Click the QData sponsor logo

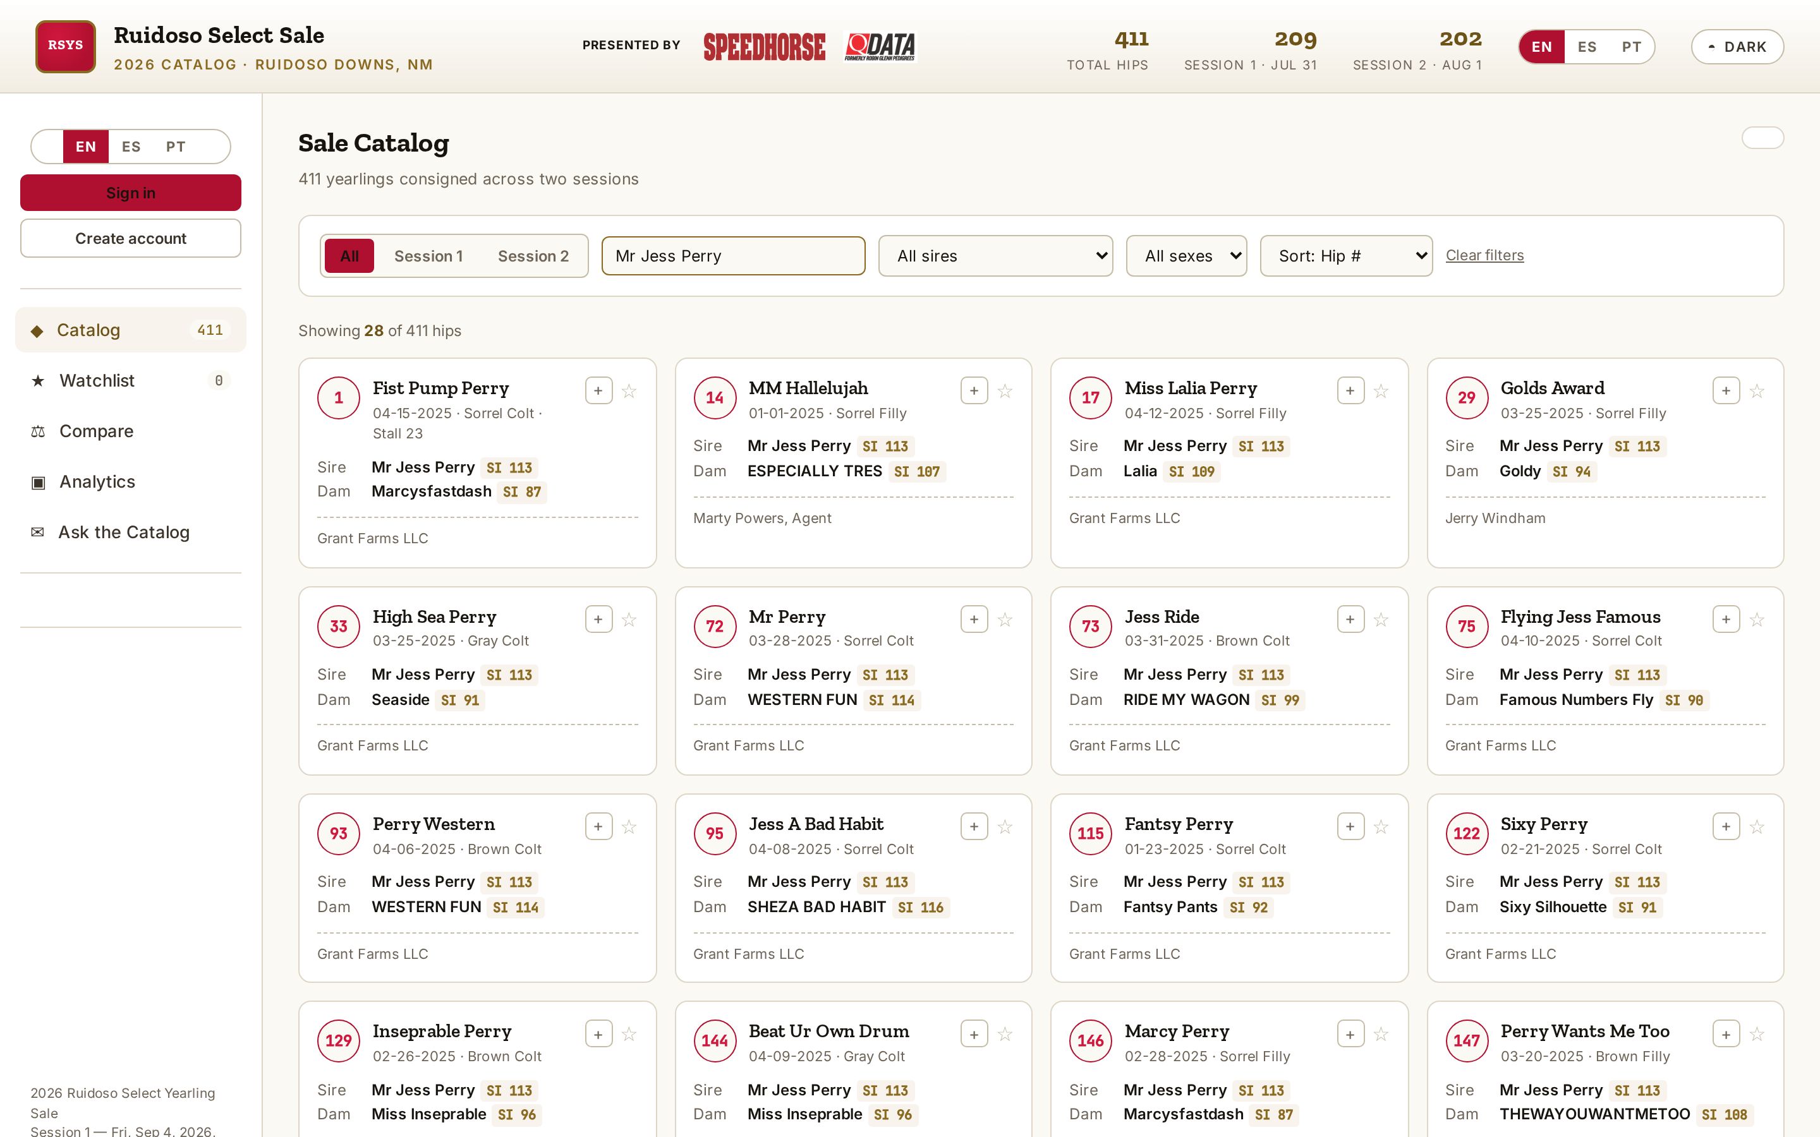click(880, 47)
